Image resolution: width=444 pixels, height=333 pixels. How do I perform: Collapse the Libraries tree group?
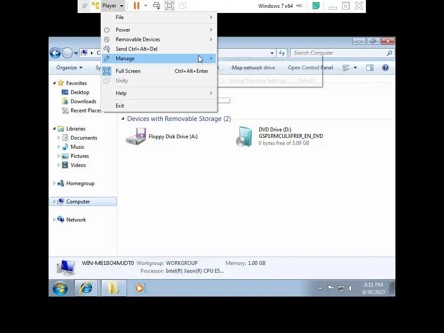click(x=54, y=128)
